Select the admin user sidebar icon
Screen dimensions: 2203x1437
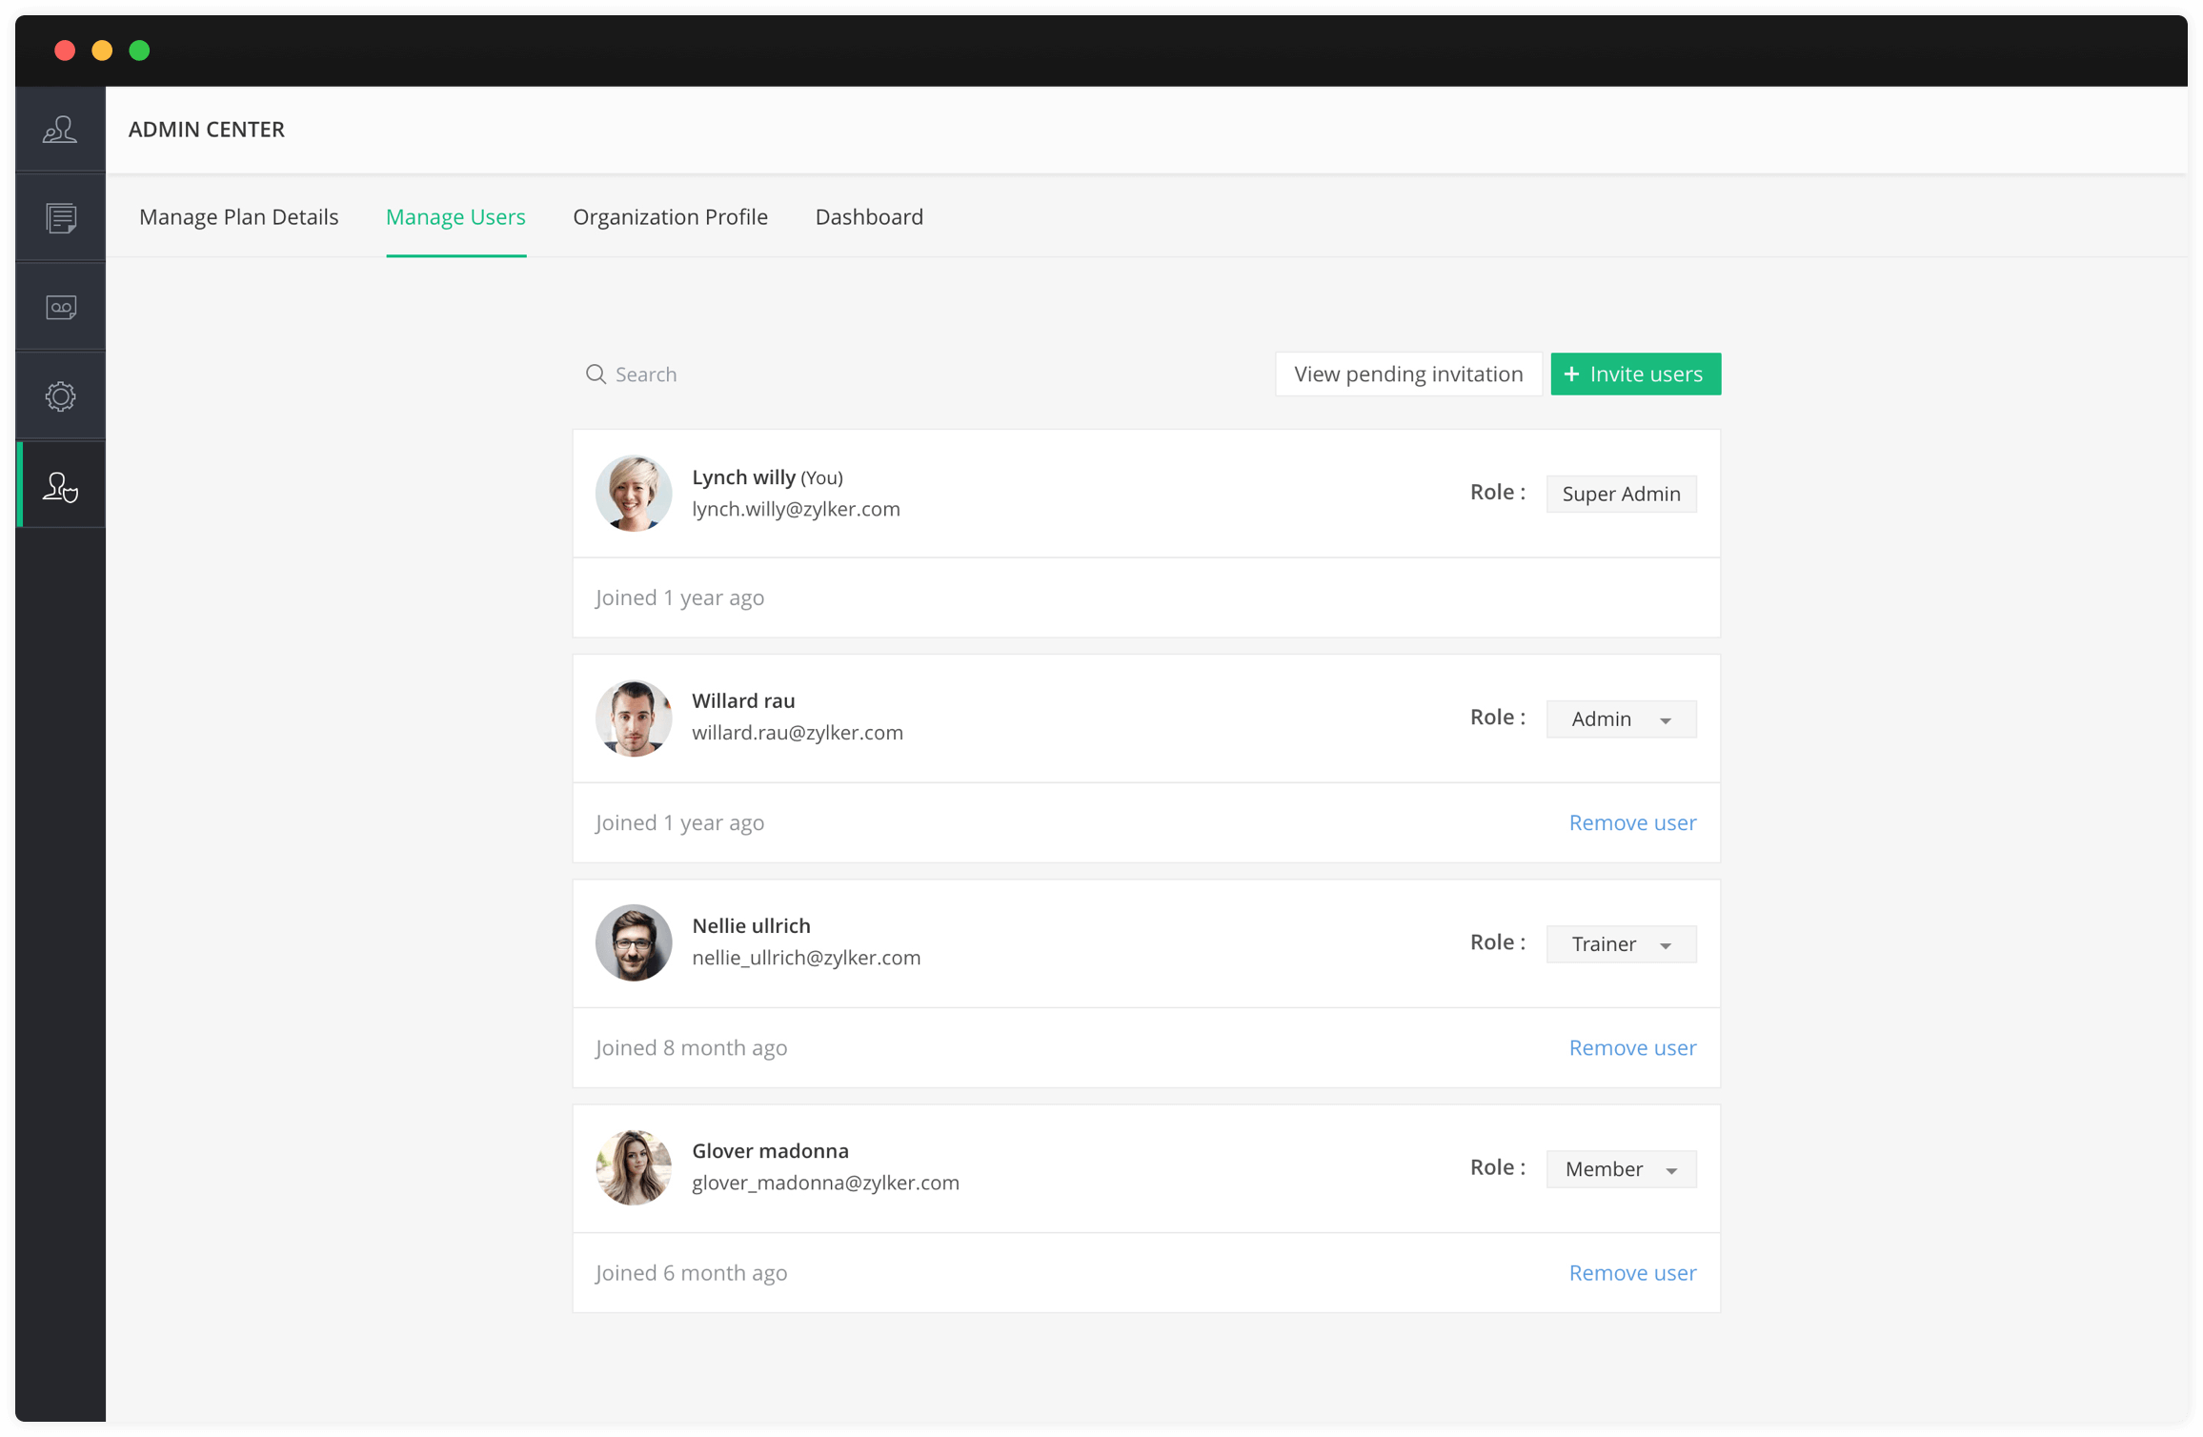pos(60,486)
